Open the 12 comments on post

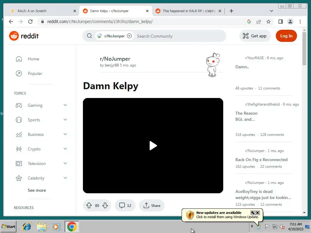click(125, 205)
